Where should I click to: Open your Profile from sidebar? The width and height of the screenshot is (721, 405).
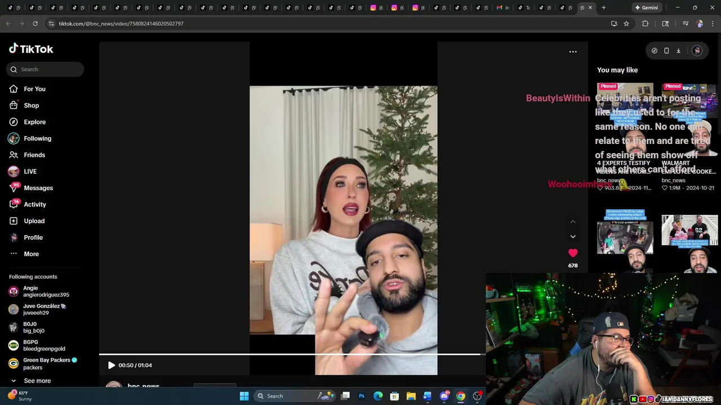tap(33, 237)
